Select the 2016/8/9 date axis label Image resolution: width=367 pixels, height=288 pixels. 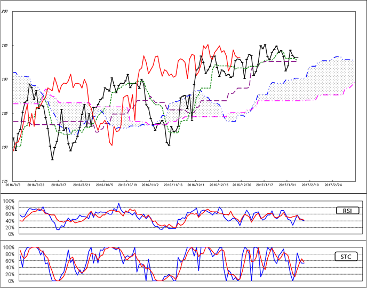(13, 185)
